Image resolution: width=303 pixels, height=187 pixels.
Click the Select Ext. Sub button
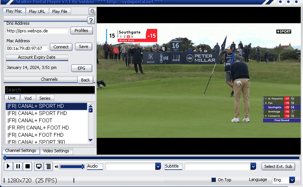(278, 166)
